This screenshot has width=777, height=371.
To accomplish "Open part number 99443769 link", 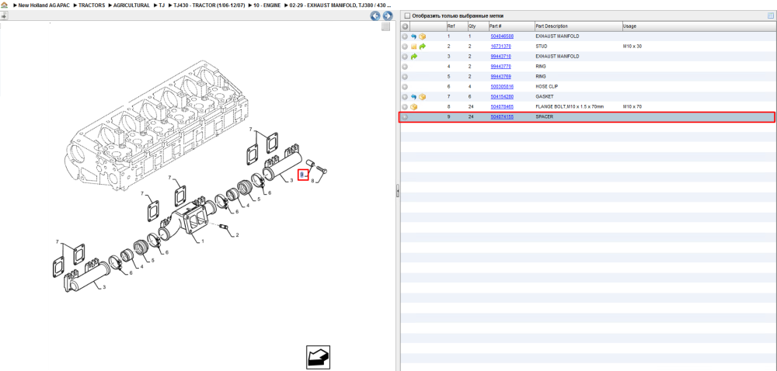I will point(500,77).
